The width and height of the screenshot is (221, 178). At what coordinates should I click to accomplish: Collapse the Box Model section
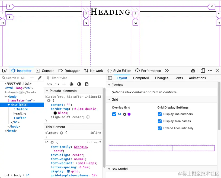[x=109, y=169]
